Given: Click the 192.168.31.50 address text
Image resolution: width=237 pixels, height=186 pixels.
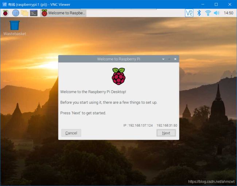Looking at the screenshot, I should [x=167, y=125].
